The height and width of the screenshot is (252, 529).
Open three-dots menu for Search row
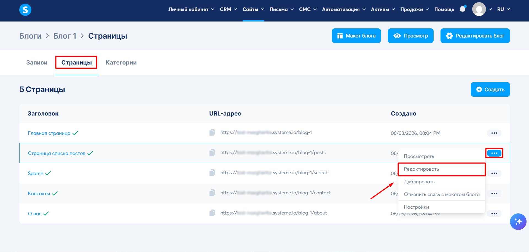(494, 173)
